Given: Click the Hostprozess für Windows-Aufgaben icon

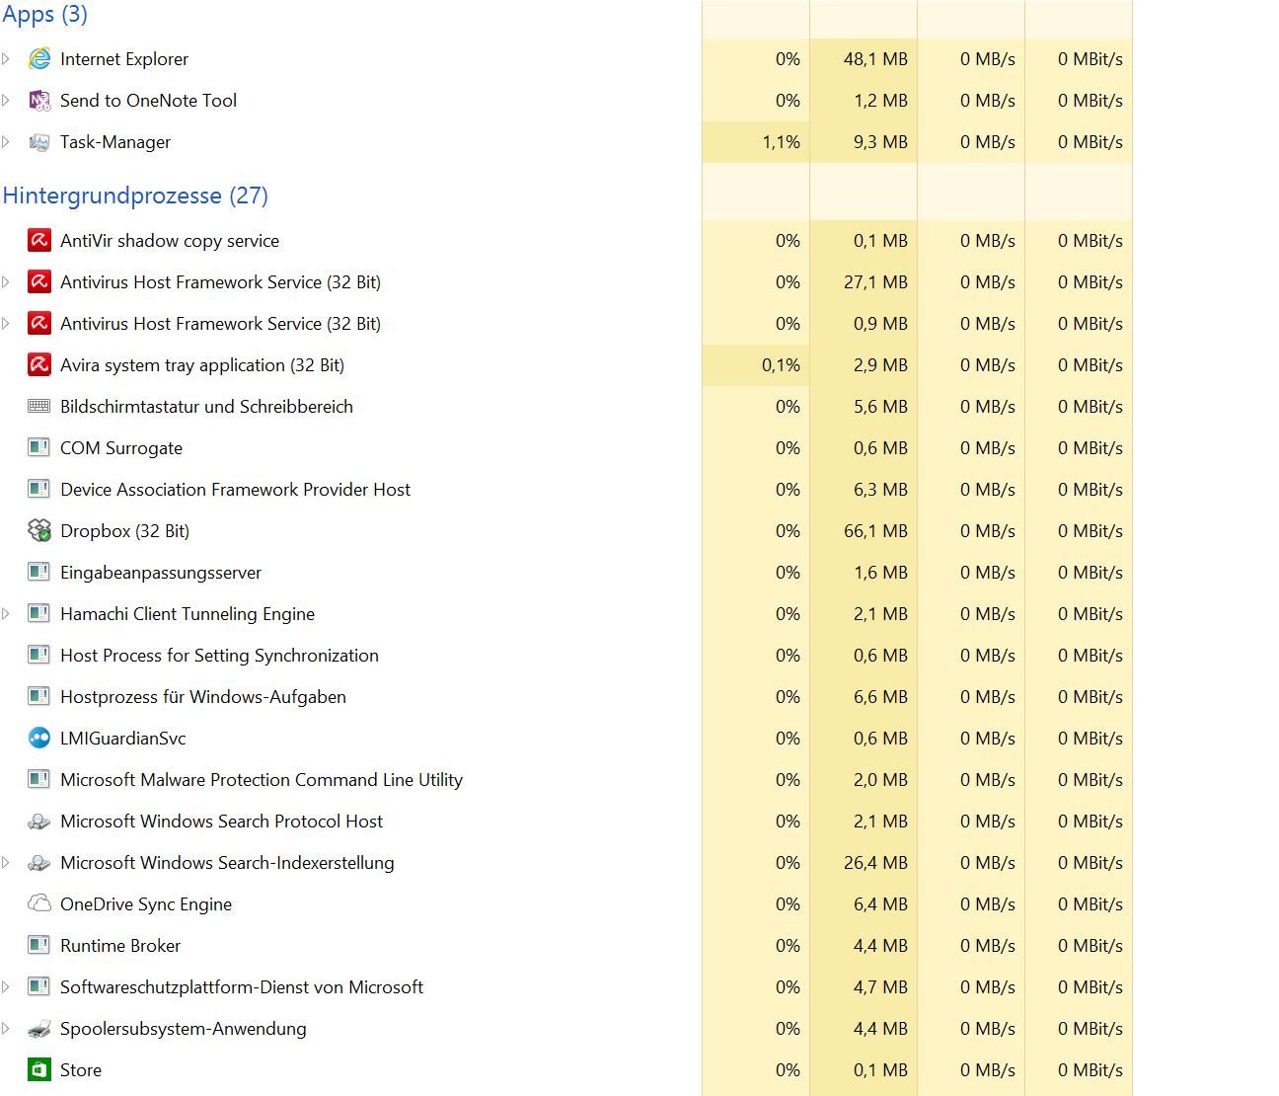Looking at the screenshot, I should coord(39,697).
